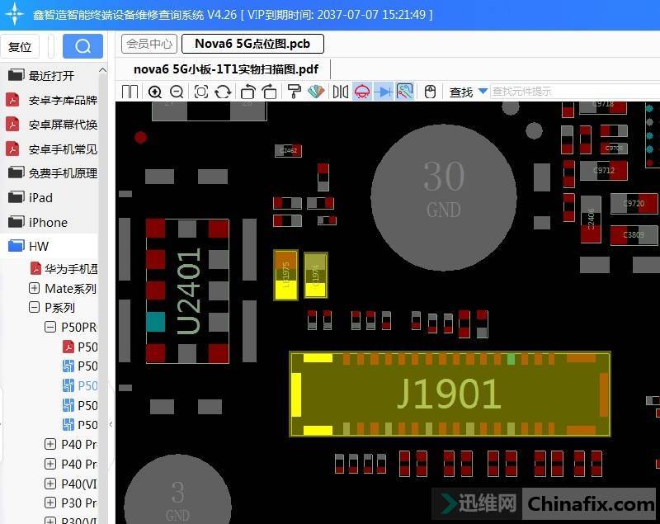Click the refresh/rotate arrows toolbar icon
Image resolution: width=660 pixels, height=524 pixels.
pos(223,92)
